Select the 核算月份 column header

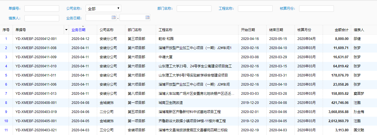click(304, 30)
